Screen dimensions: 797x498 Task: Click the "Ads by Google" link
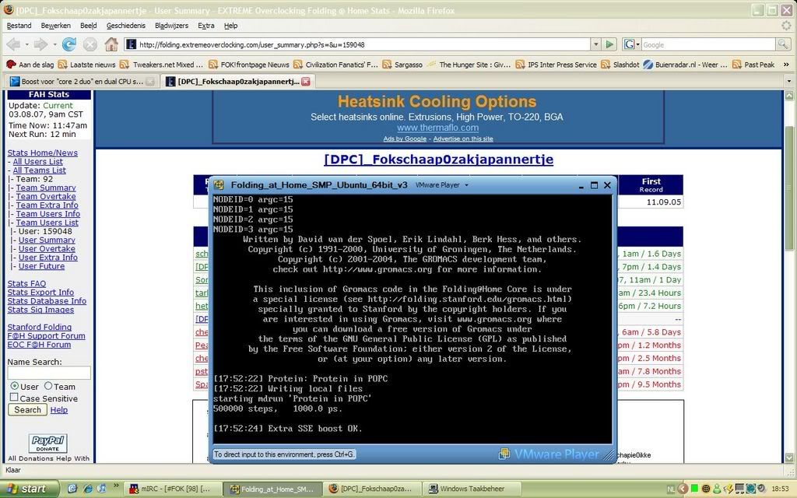coord(405,139)
